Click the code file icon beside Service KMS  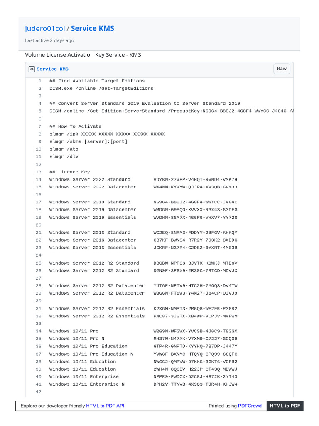point(32,69)
